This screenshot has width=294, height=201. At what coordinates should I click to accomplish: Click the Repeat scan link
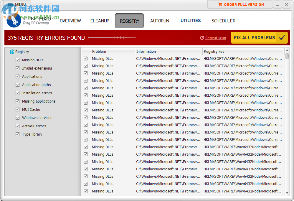pos(215,38)
